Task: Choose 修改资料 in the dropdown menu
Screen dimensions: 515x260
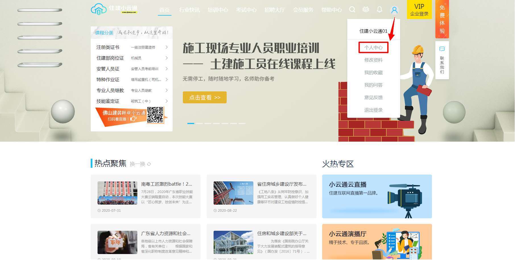Action: [x=373, y=60]
